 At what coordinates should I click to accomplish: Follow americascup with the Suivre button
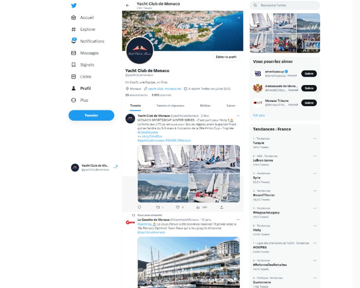309,73
